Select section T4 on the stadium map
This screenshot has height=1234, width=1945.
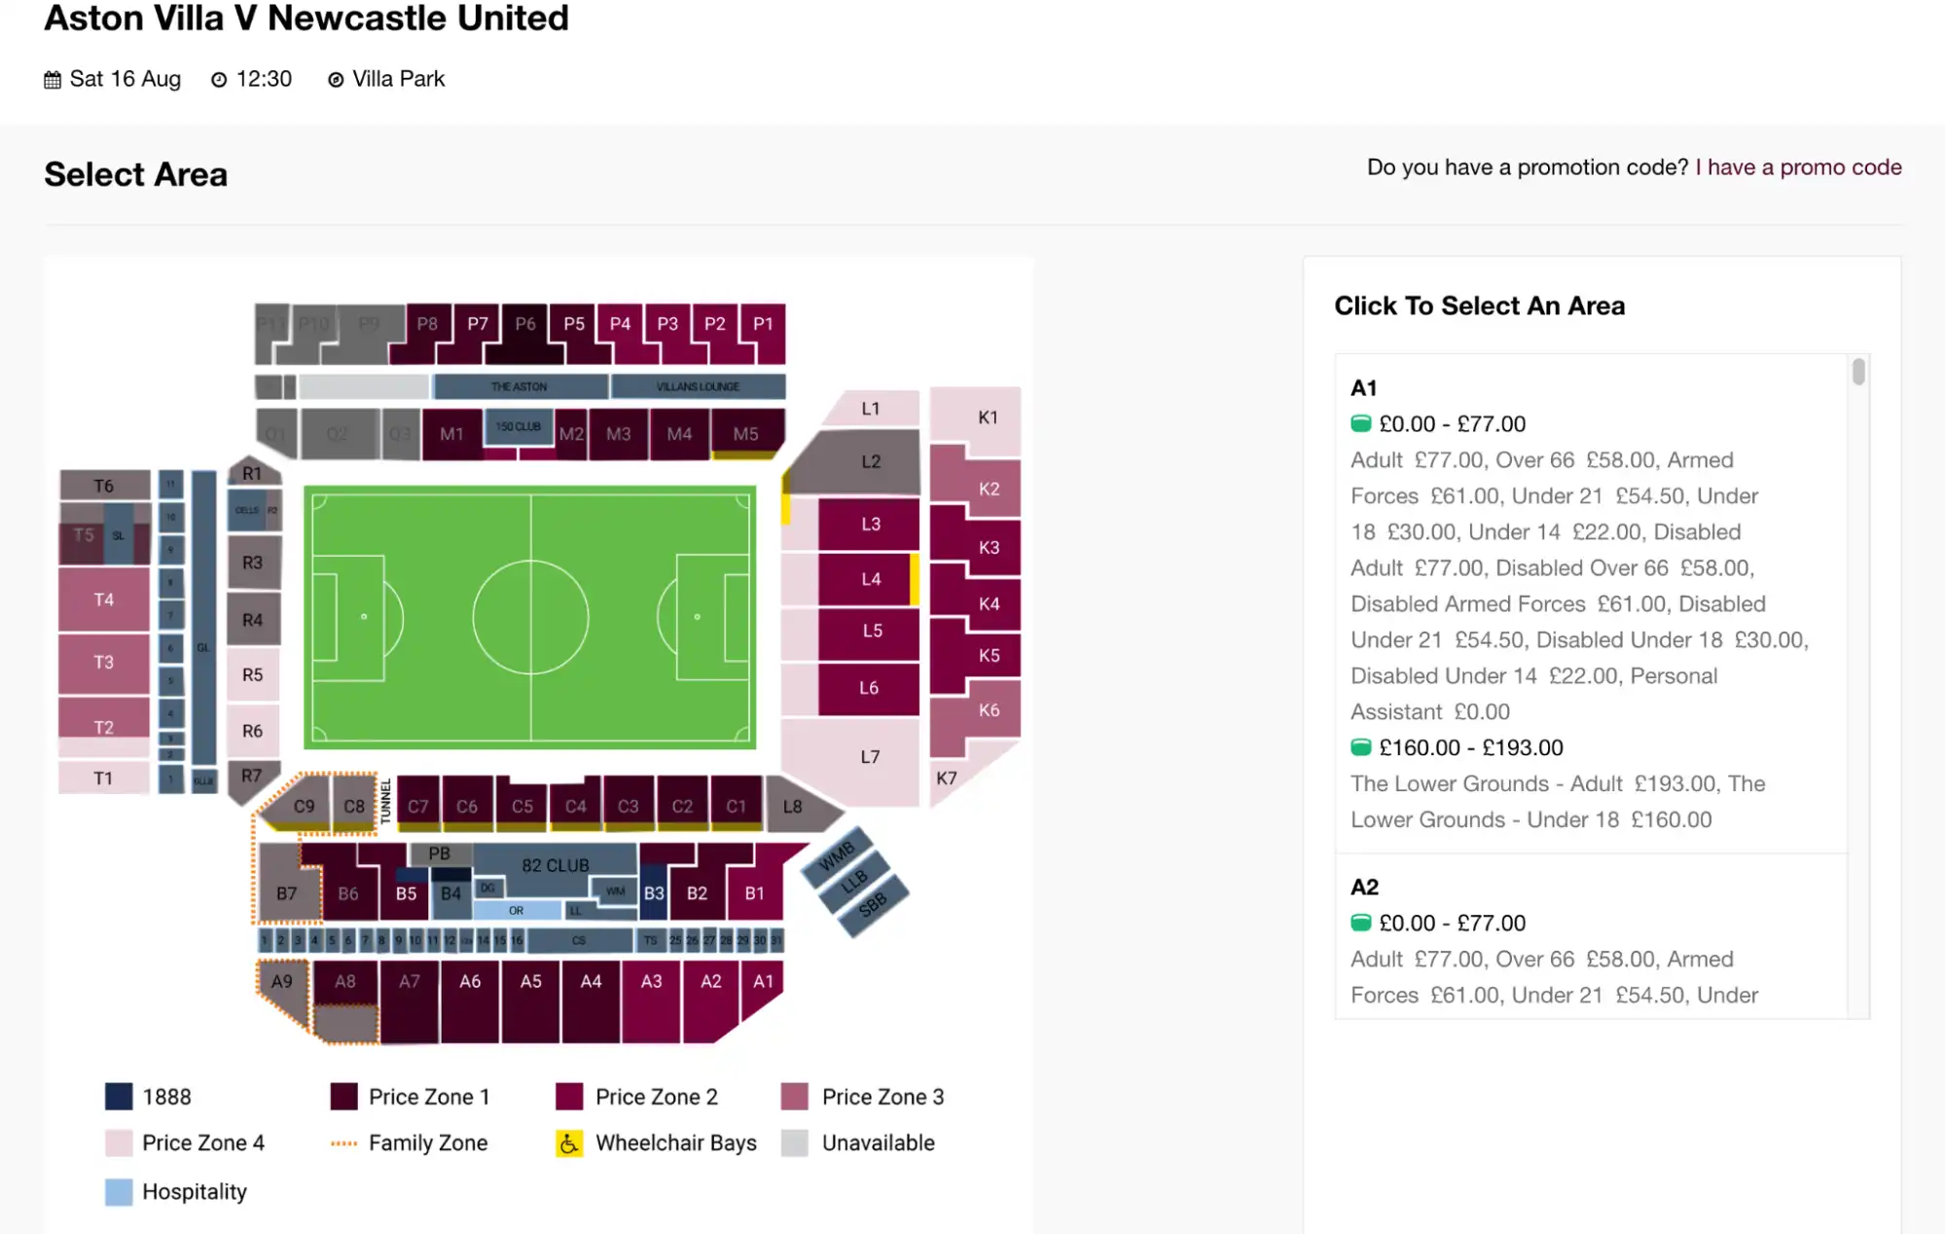click(102, 599)
